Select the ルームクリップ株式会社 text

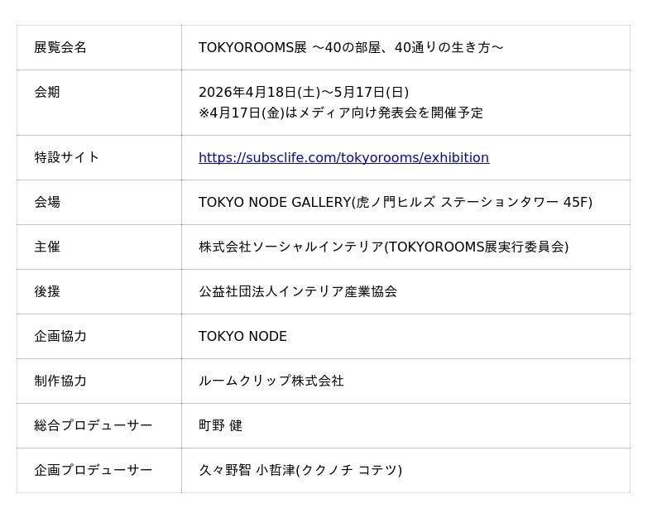coord(271,381)
